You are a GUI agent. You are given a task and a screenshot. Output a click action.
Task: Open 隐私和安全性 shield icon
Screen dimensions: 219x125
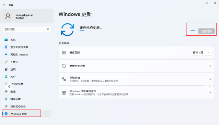6,106
